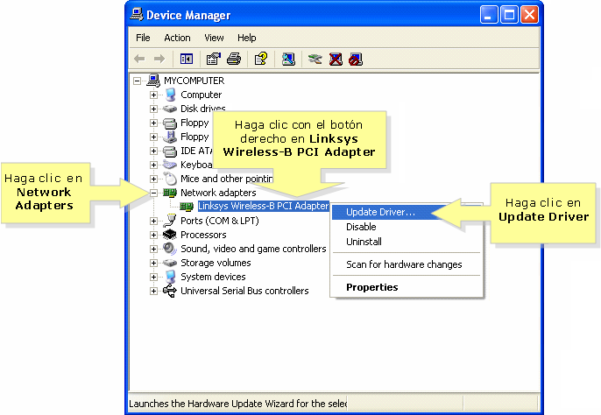This screenshot has width=601, height=415.
Task: Select the MYCOMPUTER label
Action: coord(194,81)
